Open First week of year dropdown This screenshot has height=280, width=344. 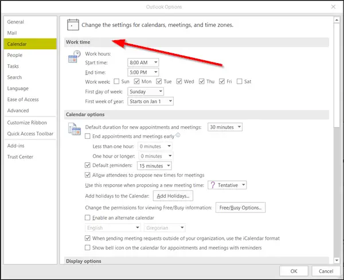point(150,101)
